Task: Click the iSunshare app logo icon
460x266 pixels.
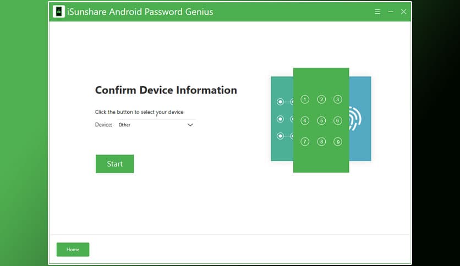Action: pyautogui.click(x=59, y=12)
